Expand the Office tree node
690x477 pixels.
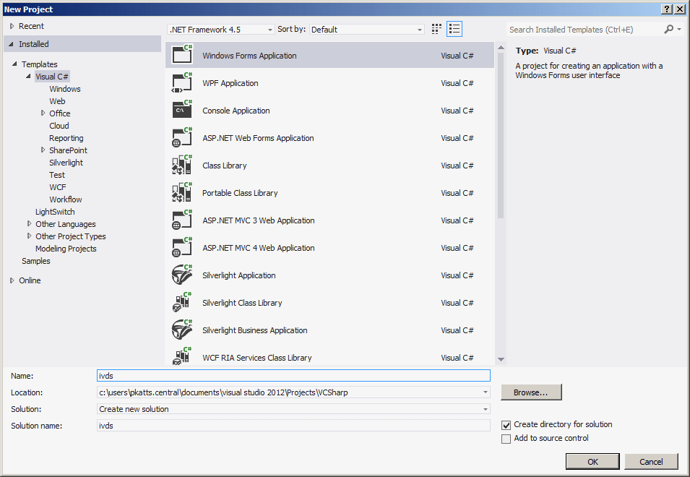pyautogui.click(x=43, y=113)
